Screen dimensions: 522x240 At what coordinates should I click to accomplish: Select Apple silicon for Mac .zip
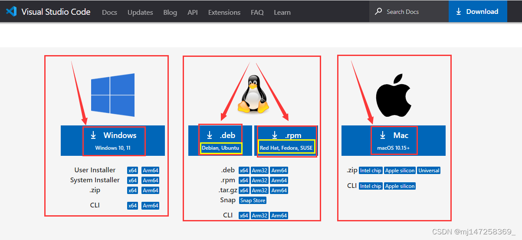point(400,171)
